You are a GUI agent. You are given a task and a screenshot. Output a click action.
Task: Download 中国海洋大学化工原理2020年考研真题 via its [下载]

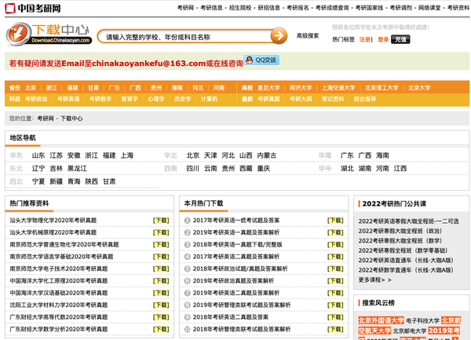161,280
